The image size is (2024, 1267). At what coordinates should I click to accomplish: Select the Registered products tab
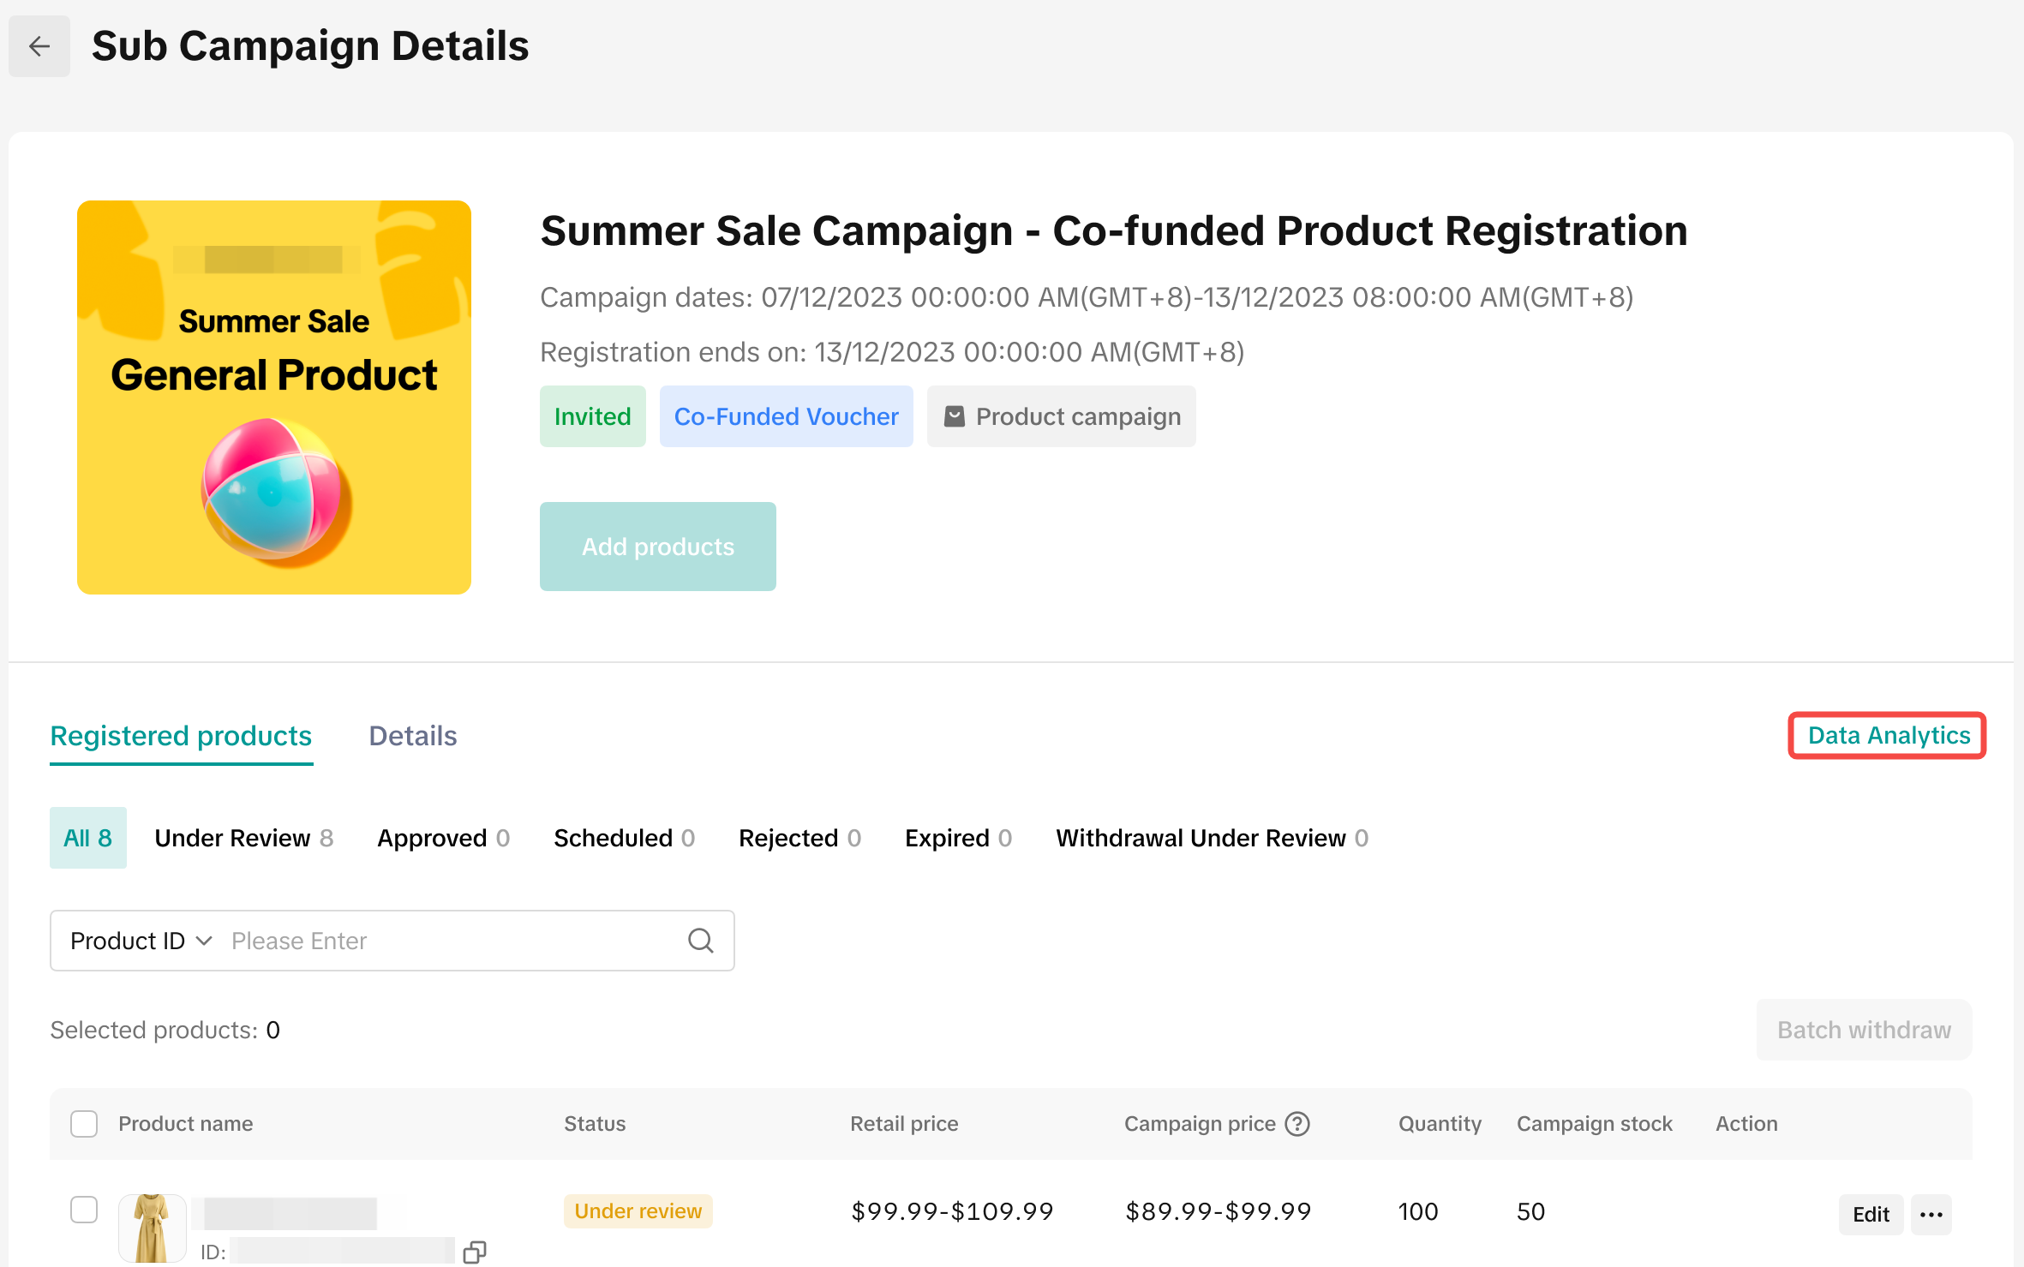(x=181, y=736)
